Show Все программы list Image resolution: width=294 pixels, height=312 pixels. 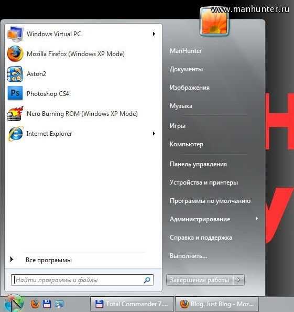pyautogui.click(x=49, y=260)
